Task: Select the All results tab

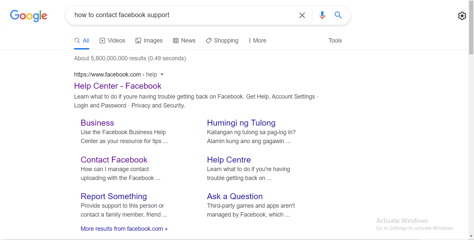Action: pos(82,41)
